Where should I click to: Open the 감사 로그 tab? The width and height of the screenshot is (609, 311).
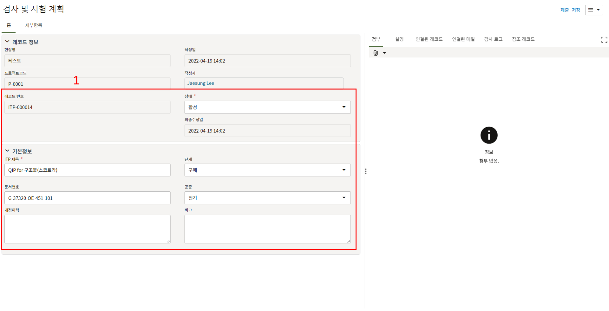pos(493,39)
